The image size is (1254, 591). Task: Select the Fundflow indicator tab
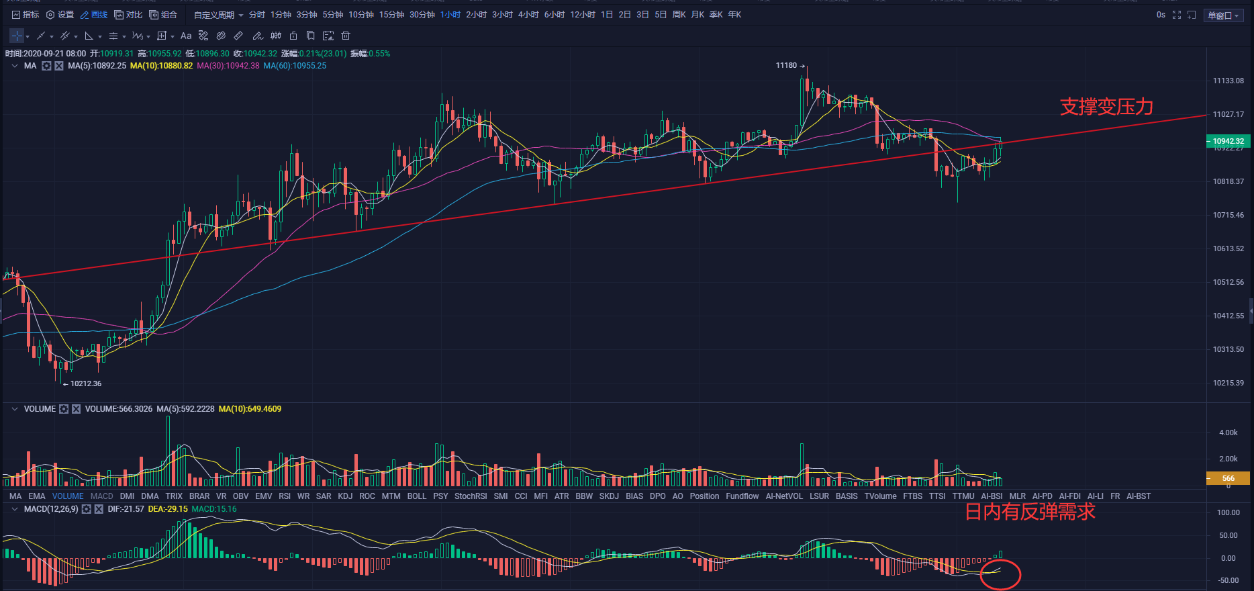click(x=742, y=496)
